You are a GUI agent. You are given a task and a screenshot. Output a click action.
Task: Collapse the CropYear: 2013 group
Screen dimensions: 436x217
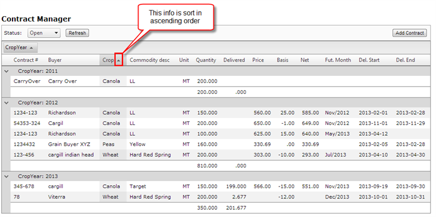[7, 176]
